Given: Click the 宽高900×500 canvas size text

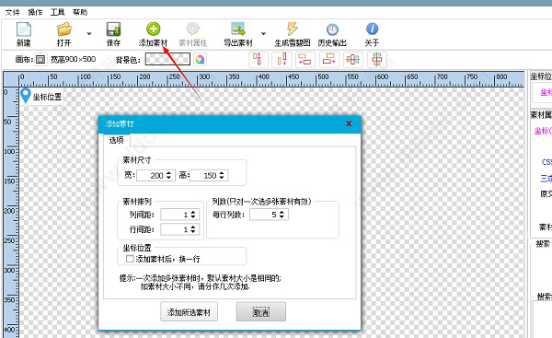Looking at the screenshot, I should [74, 59].
